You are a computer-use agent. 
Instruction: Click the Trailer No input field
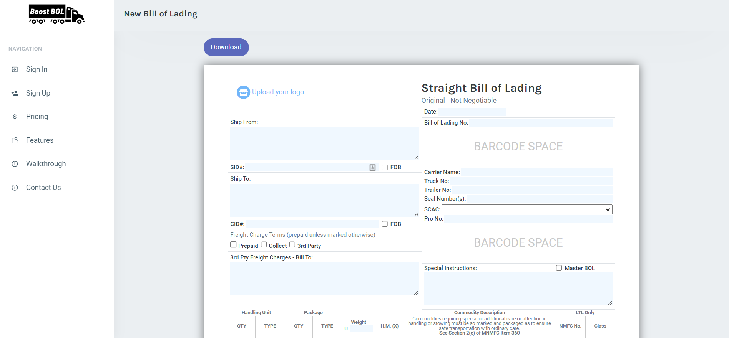(532, 190)
